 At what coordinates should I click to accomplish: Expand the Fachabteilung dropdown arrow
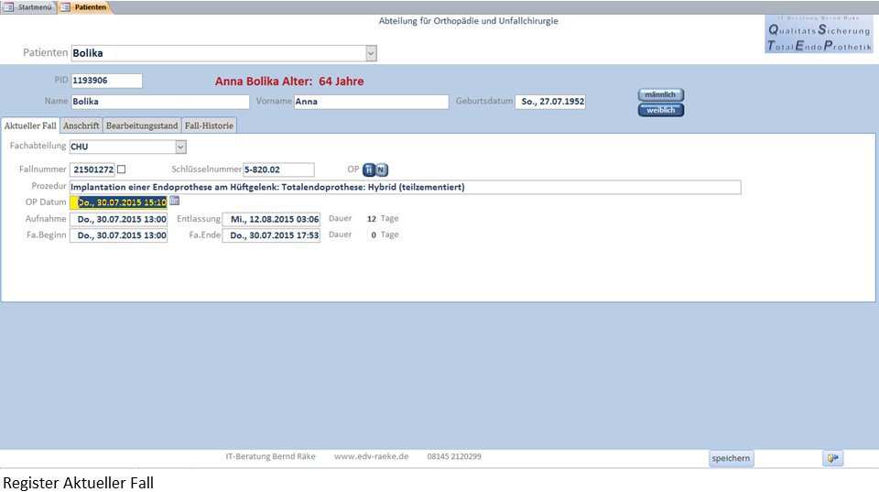(x=180, y=147)
